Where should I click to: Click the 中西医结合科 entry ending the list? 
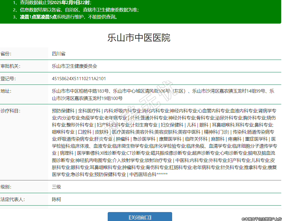143,174
